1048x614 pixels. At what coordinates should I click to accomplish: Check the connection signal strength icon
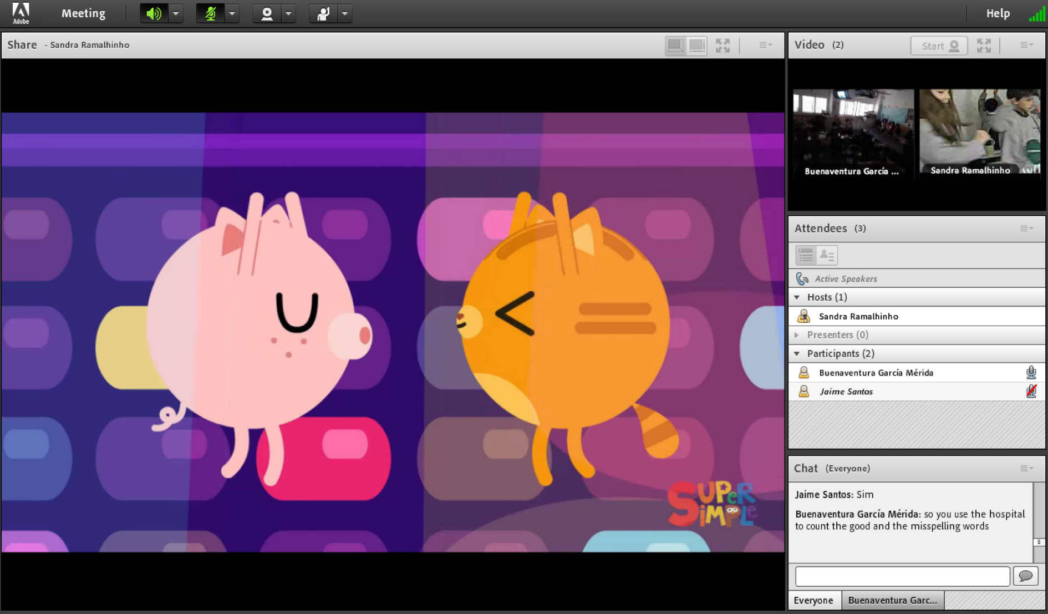pos(1036,14)
